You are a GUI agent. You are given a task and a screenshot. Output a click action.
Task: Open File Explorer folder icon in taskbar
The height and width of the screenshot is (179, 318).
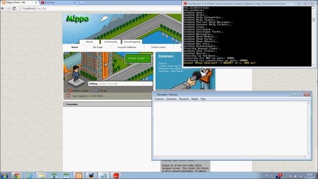pyautogui.click(x=42, y=176)
